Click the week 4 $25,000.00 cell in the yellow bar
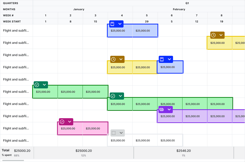 click(120, 67)
